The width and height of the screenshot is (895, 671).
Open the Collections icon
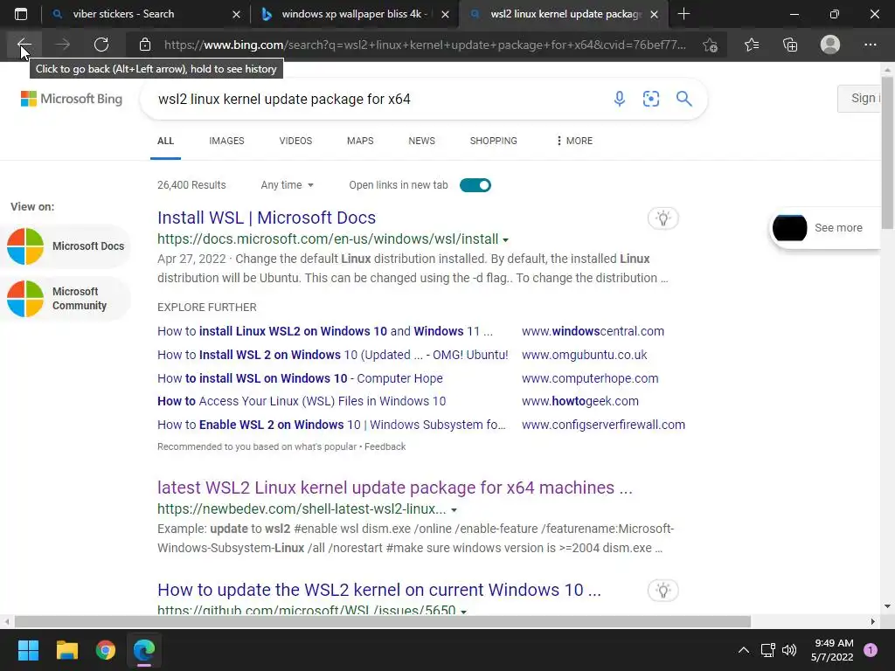tap(790, 45)
